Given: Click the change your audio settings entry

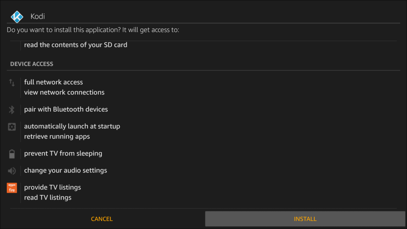Looking at the screenshot, I should [x=66, y=170].
